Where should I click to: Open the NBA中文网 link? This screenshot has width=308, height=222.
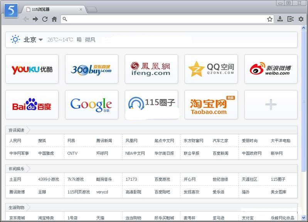135,153
